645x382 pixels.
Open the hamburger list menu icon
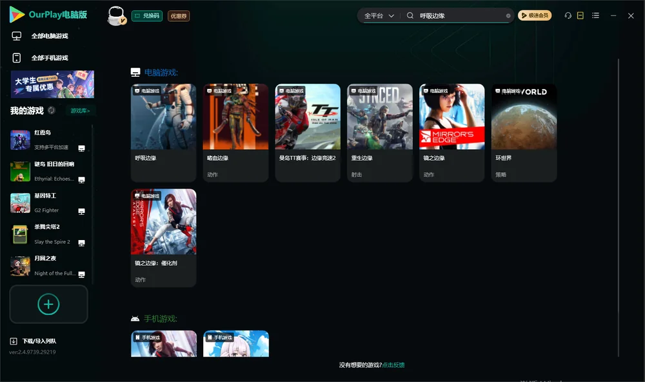click(x=595, y=15)
